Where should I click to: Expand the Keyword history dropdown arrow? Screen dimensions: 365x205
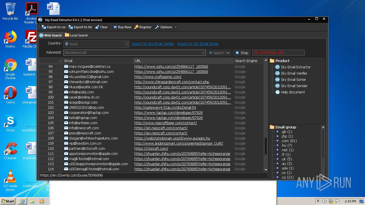point(203,53)
